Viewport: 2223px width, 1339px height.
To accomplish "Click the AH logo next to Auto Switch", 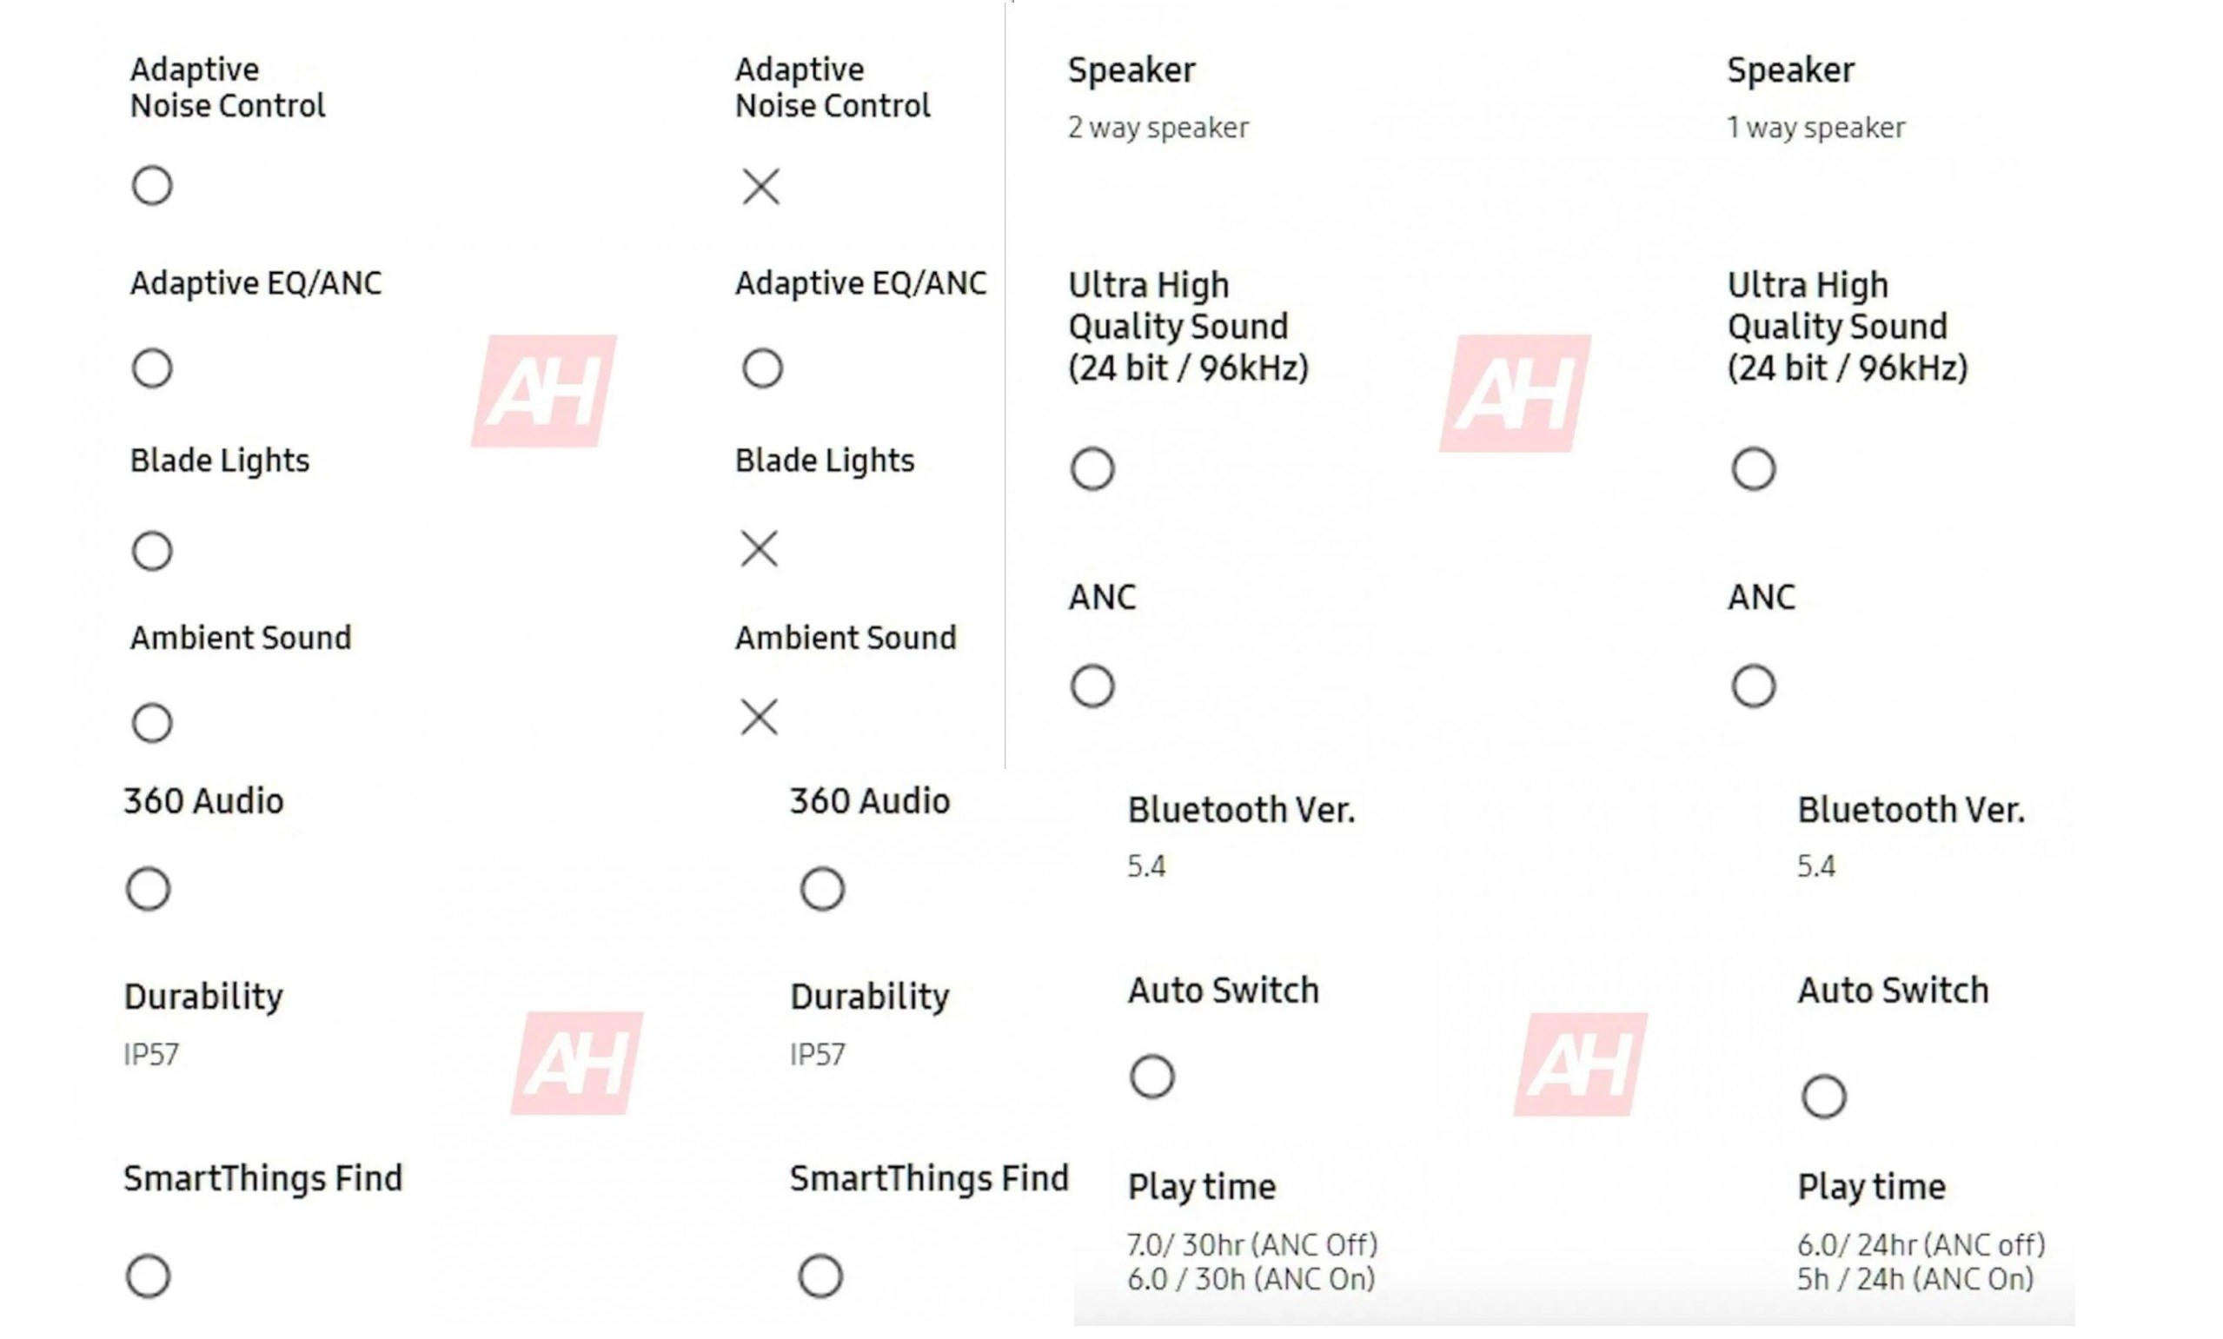I will coord(1581,1064).
